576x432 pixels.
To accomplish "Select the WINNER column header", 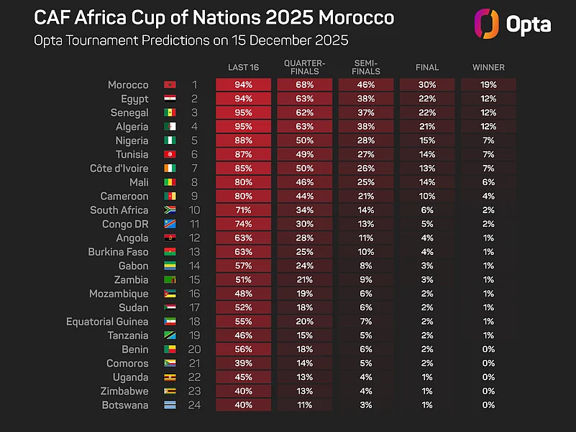I will pos(488,68).
